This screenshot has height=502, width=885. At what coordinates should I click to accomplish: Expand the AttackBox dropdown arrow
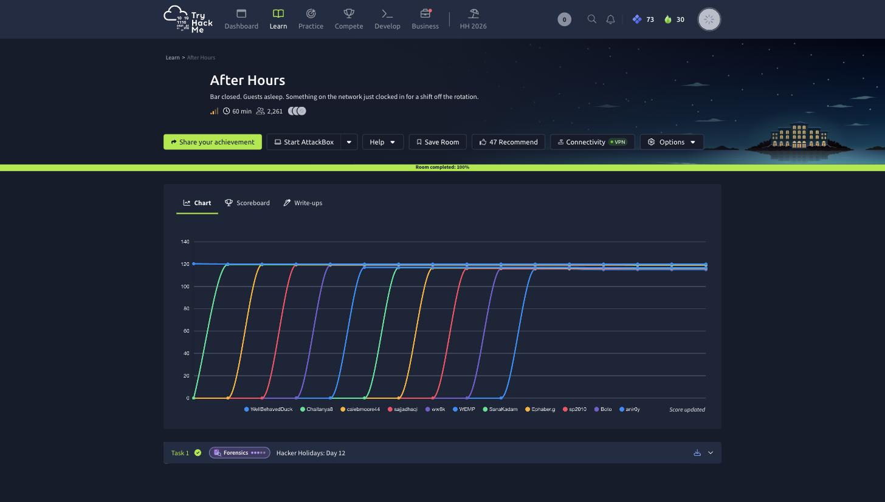click(349, 142)
